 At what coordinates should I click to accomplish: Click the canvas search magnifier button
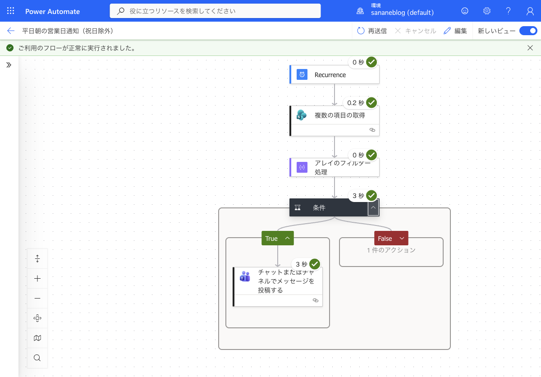coord(37,358)
